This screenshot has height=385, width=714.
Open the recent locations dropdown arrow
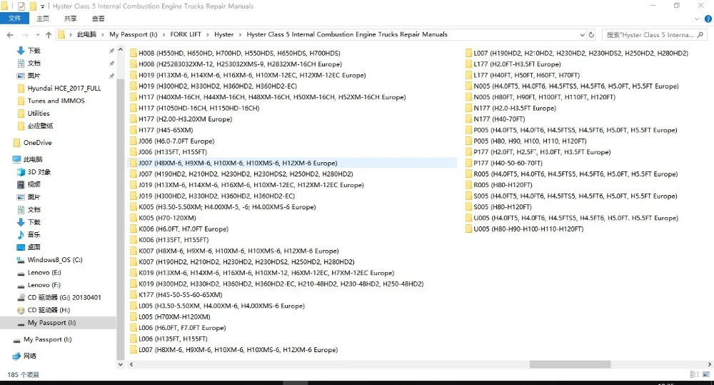pos(37,34)
